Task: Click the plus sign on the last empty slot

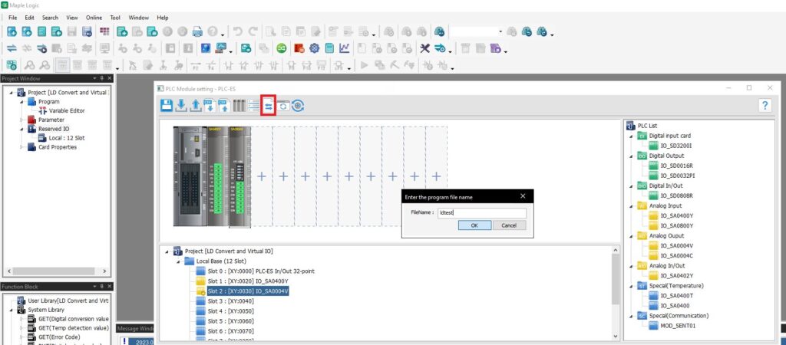Action: [x=436, y=176]
